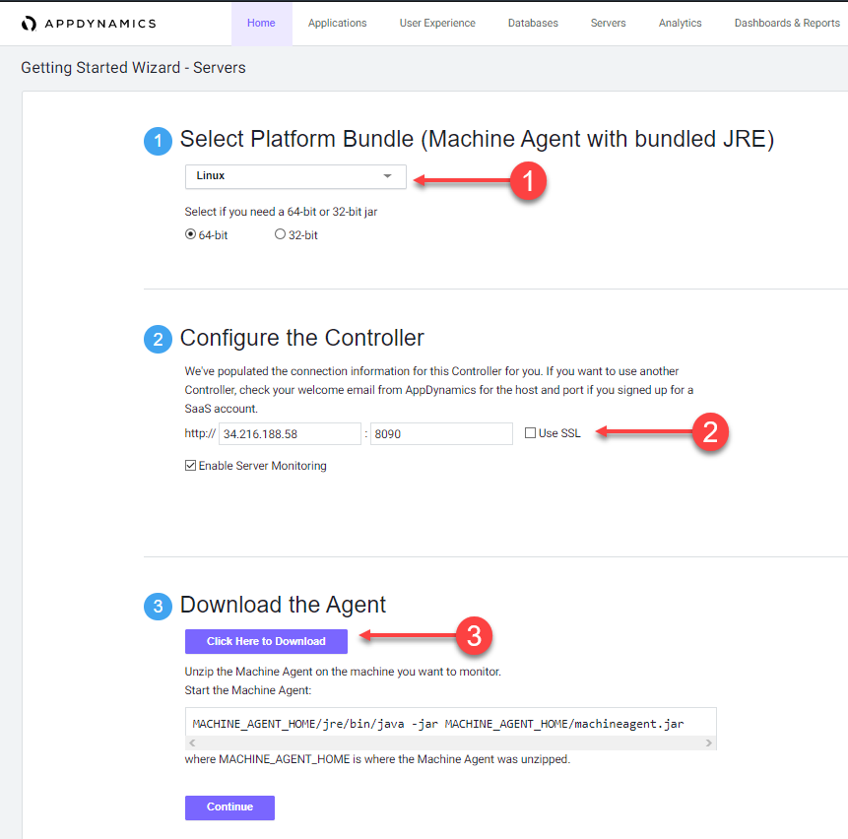The width and height of the screenshot is (848, 839).
Task: Navigate to the Servers tab
Action: 608,24
